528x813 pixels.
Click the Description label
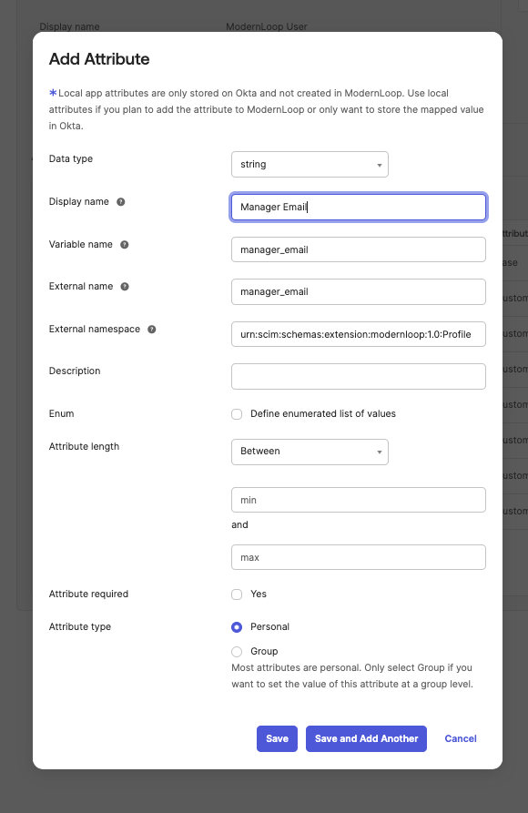click(x=75, y=371)
